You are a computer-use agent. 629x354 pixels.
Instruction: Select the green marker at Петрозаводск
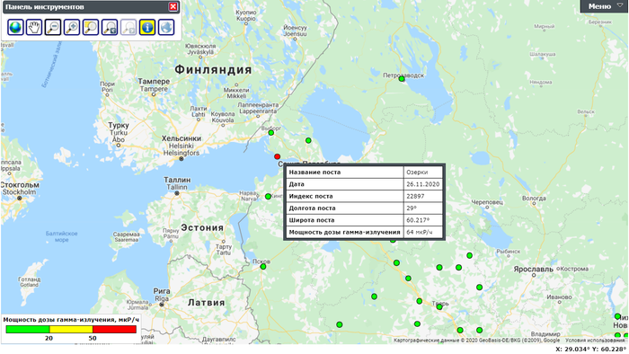402,79
